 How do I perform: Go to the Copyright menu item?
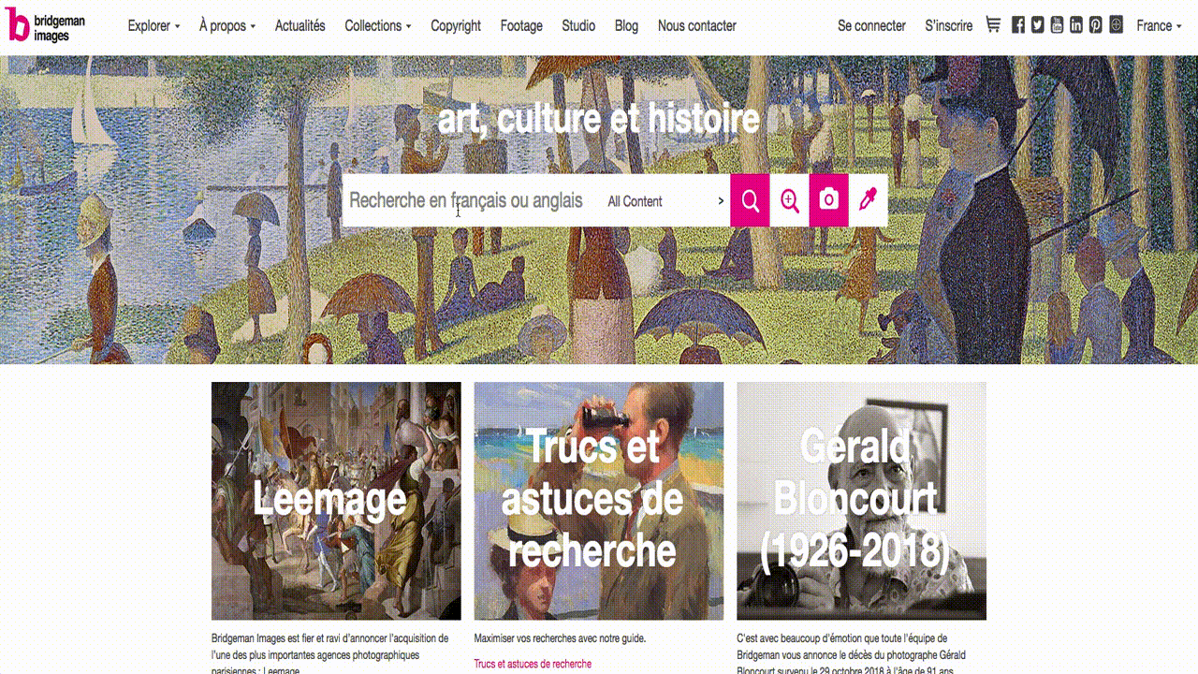click(x=456, y=26)
